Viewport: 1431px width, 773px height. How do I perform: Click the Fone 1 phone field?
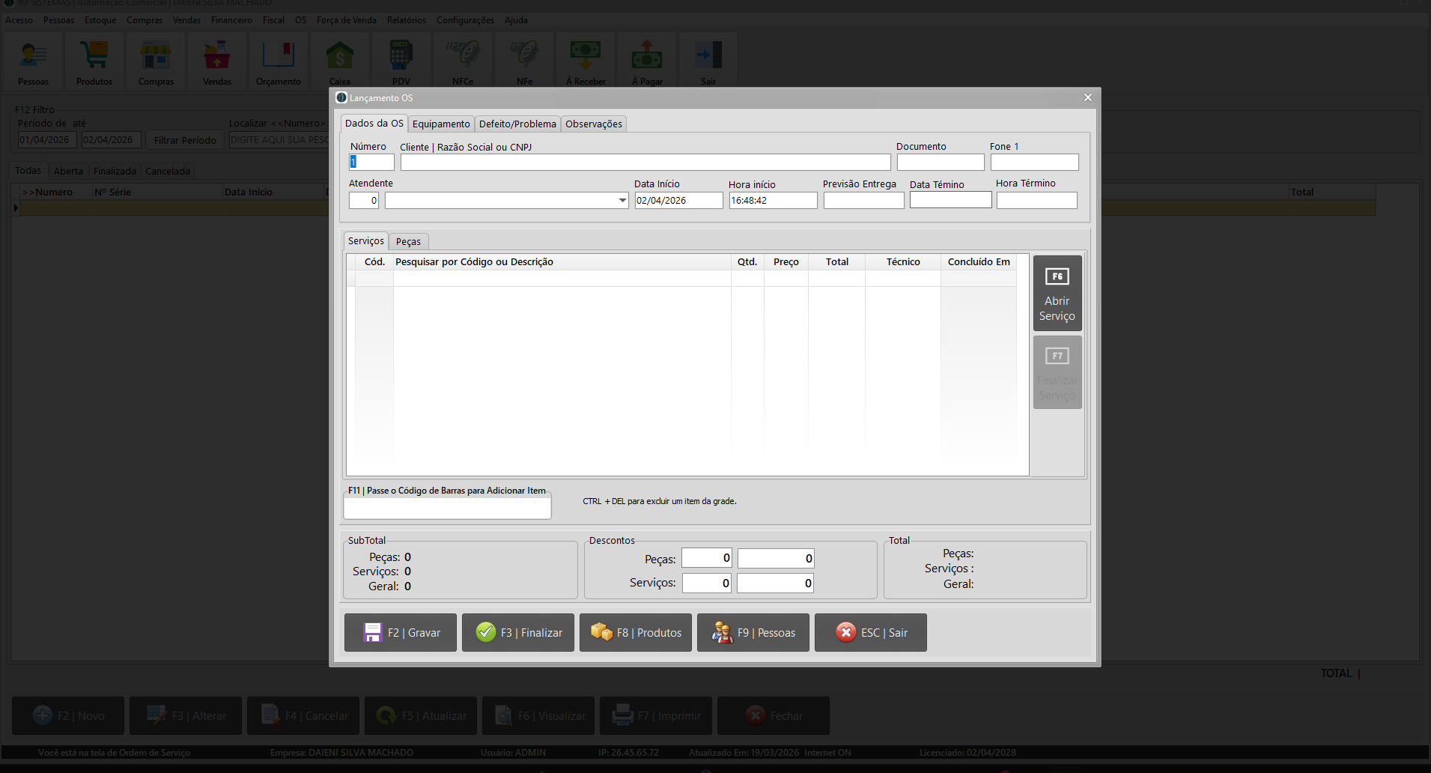1034,163
